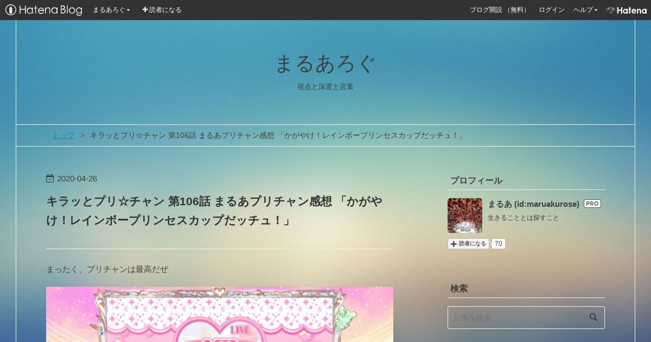Click the トップ breadcrumb link
The width and height of the screenshot is (651, 342).
coord(63,135)
